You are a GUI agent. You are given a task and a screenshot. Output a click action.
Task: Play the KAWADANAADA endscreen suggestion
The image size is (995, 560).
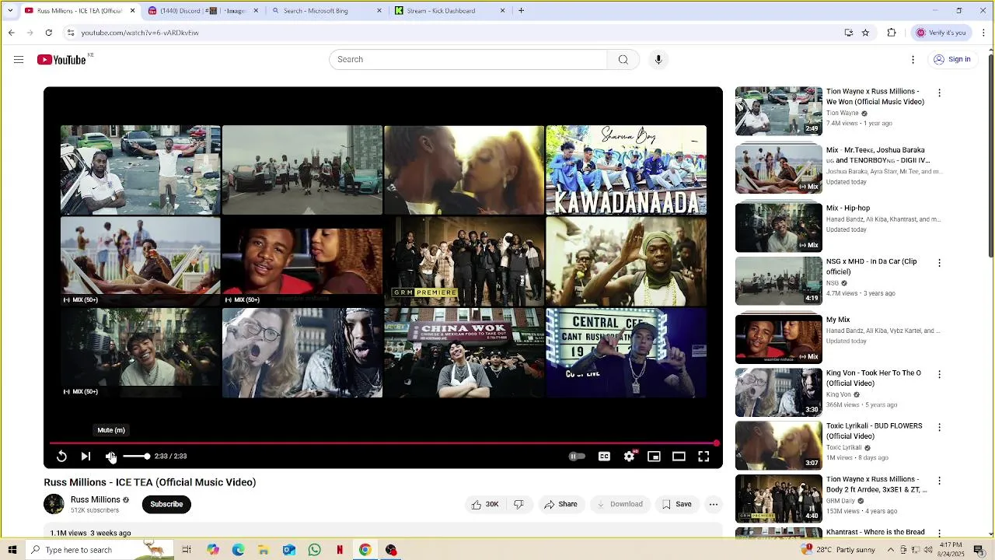click(626, 170)
